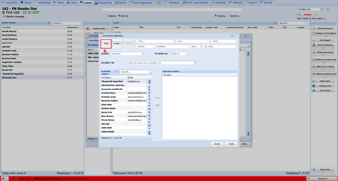Click the Periodical row field
Image resolution: width=338 pixels, height=181 pixels.
pyautogui.click(x=177, y=53)
